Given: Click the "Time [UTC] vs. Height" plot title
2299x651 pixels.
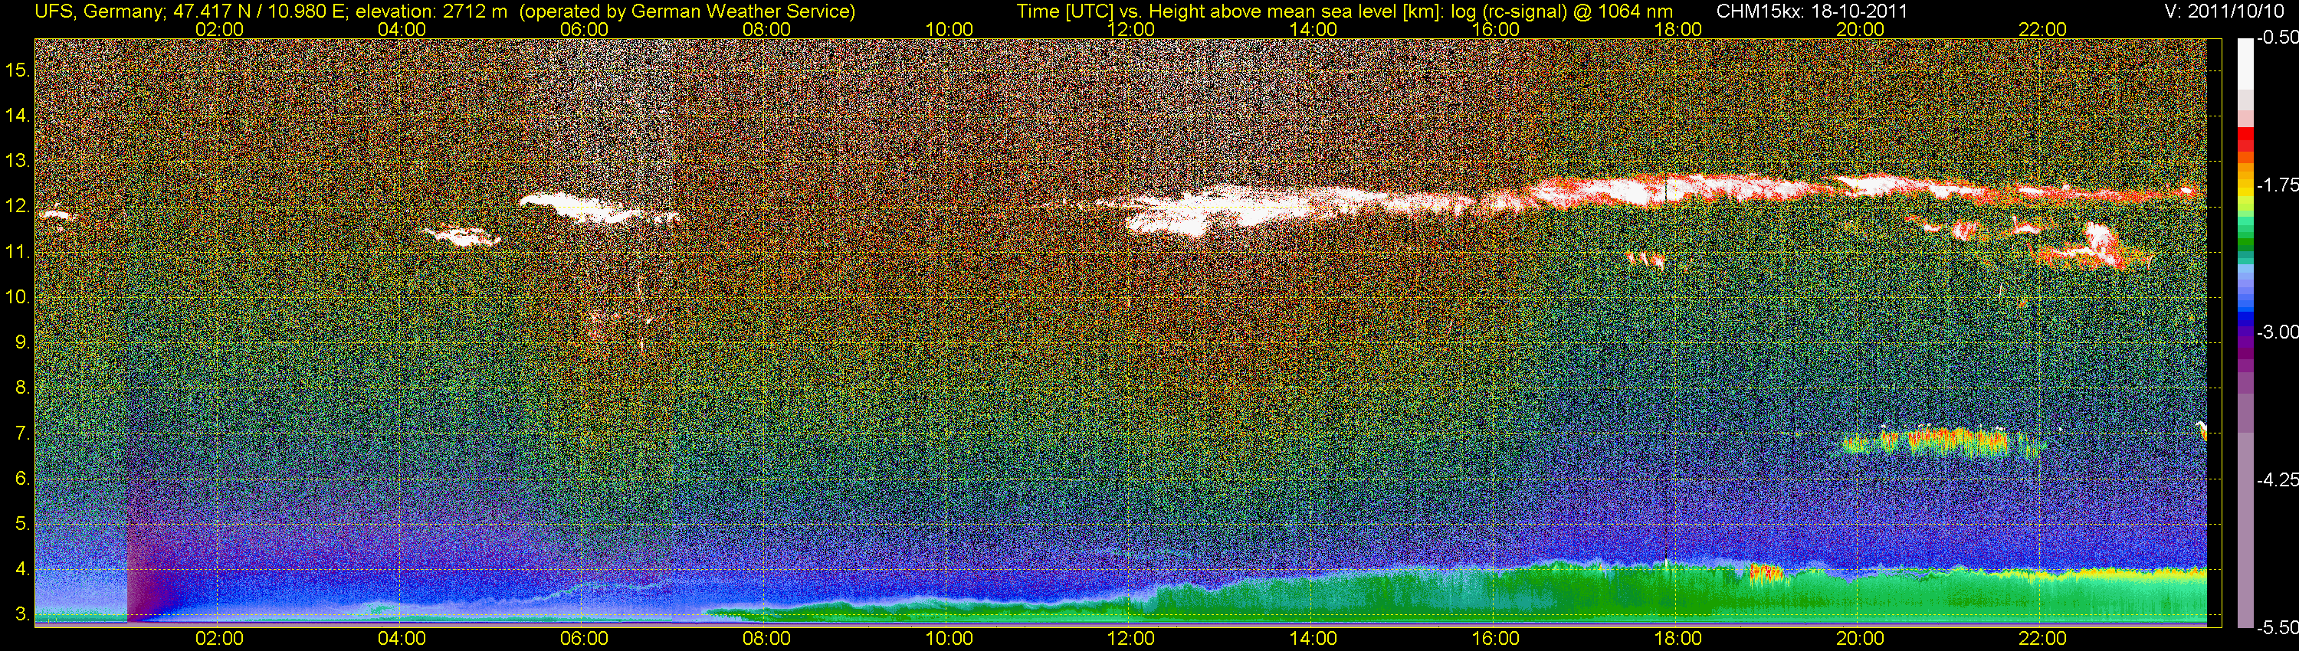Looking at the screenshot, I should point(1344,11).
